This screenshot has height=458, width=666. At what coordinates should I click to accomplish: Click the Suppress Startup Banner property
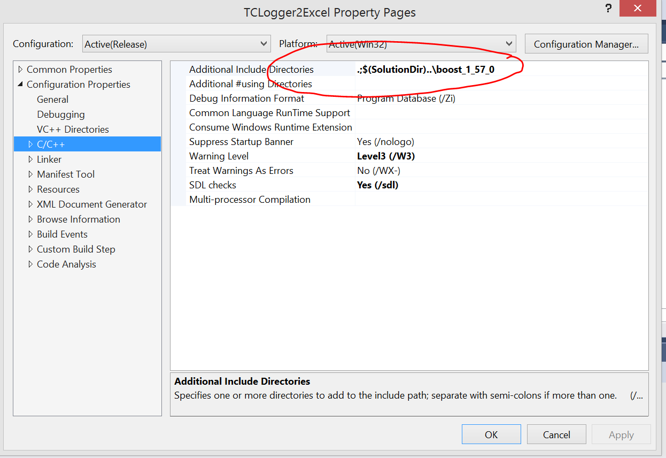(x=242, y=142)
